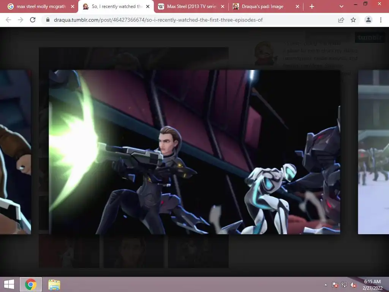
Task: Open Chrome from the taskbar
Action: point(31,284)
